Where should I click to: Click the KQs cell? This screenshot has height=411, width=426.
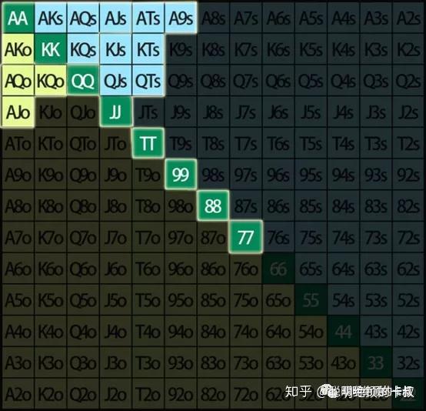coord(83,49)
